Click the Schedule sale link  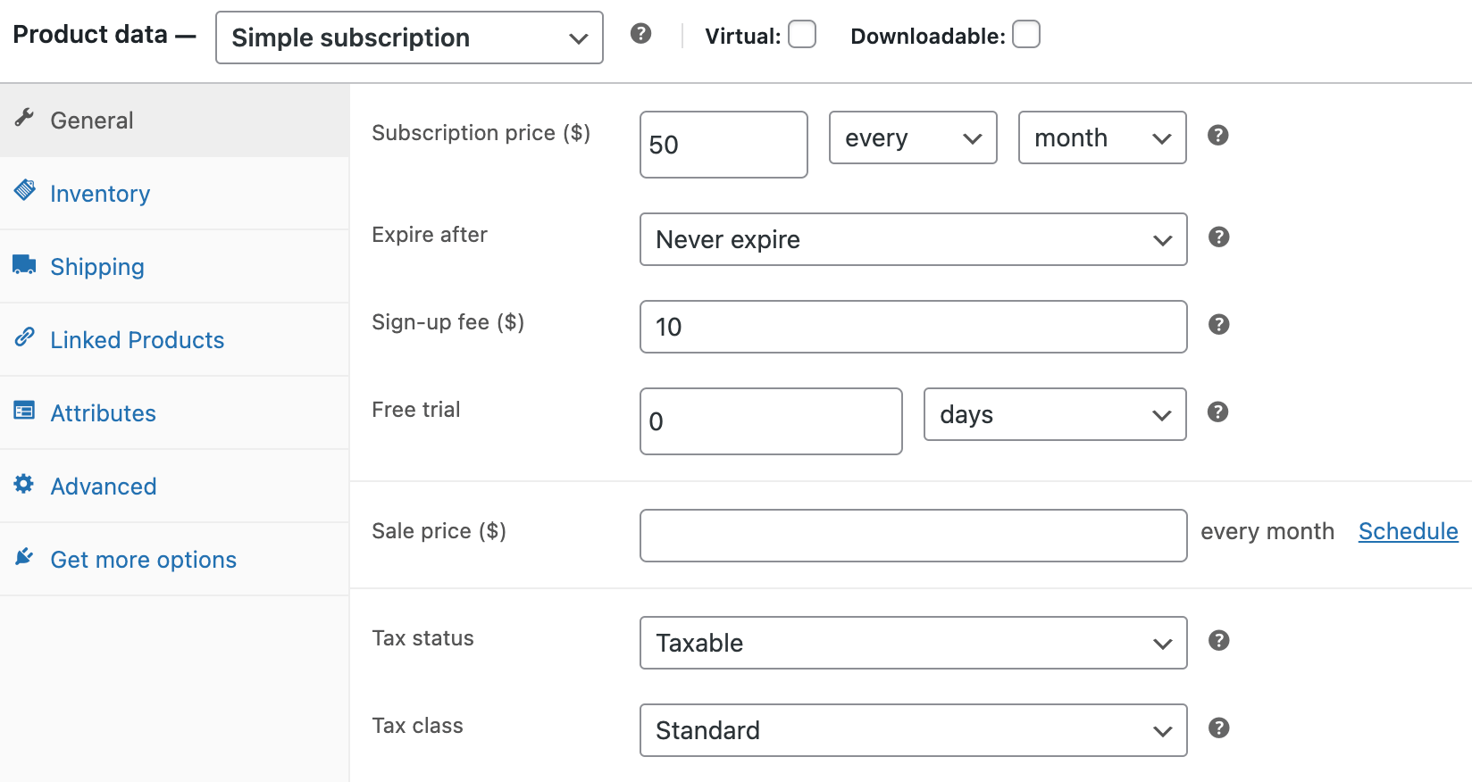tap(1408, 531)
